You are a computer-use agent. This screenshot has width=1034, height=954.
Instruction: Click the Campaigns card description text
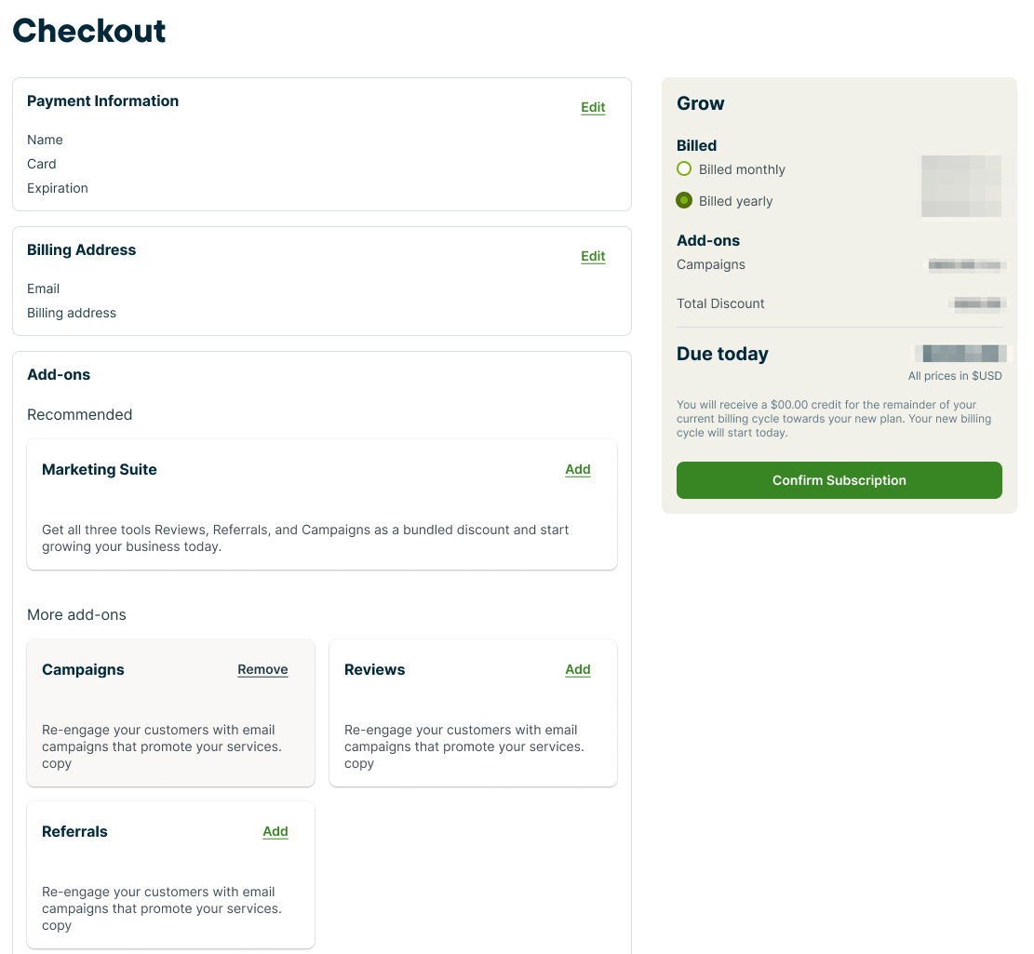tap(162, 746)
